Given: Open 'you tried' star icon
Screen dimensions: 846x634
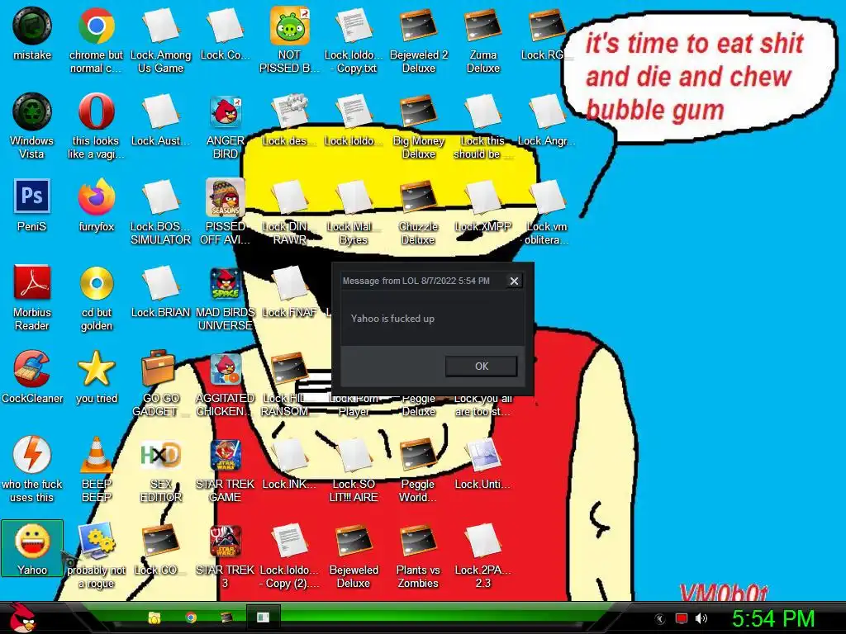Looking at the screenshot, I should (96, 376).
